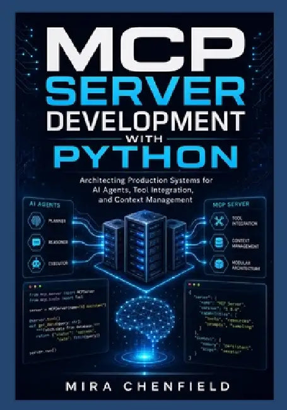Click the "REASONER" label

pyautogui.click(x=58, y=242)
